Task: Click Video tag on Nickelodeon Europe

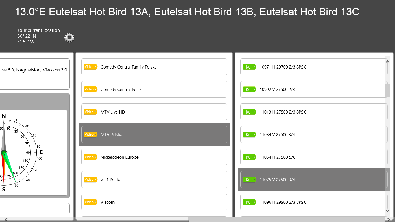Action: point(91,157)
